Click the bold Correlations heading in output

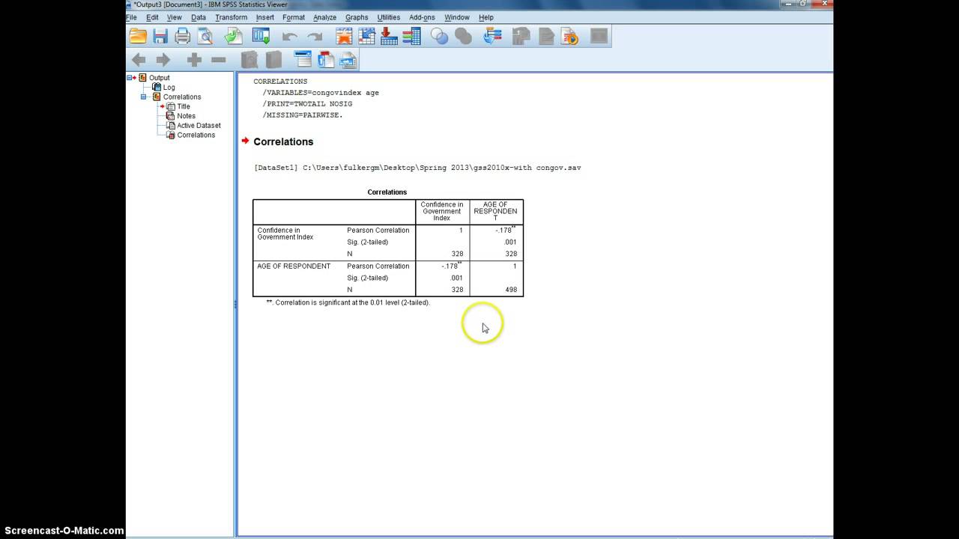pyautogui.click(x=283, y=141)
